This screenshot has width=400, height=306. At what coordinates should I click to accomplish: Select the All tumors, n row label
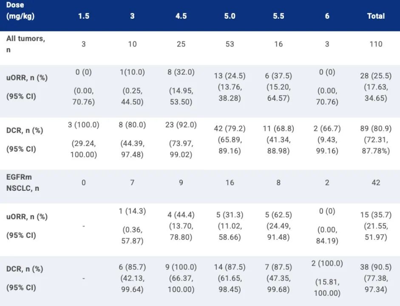26,44
